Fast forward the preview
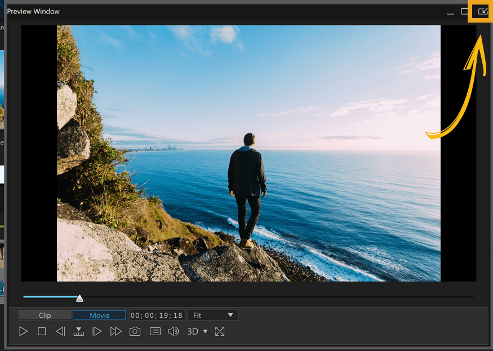 (x=116, y=331)
